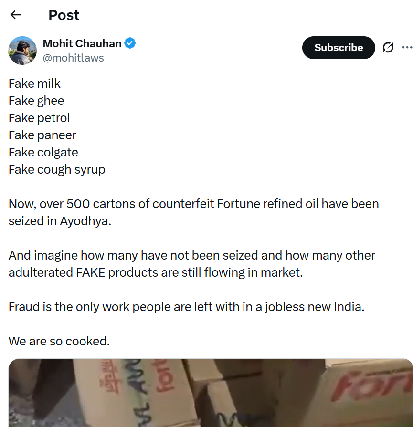This screenshot has height=427, width=413.
Task: Click the @mohitlaws handle
Action: pos(73,58)
